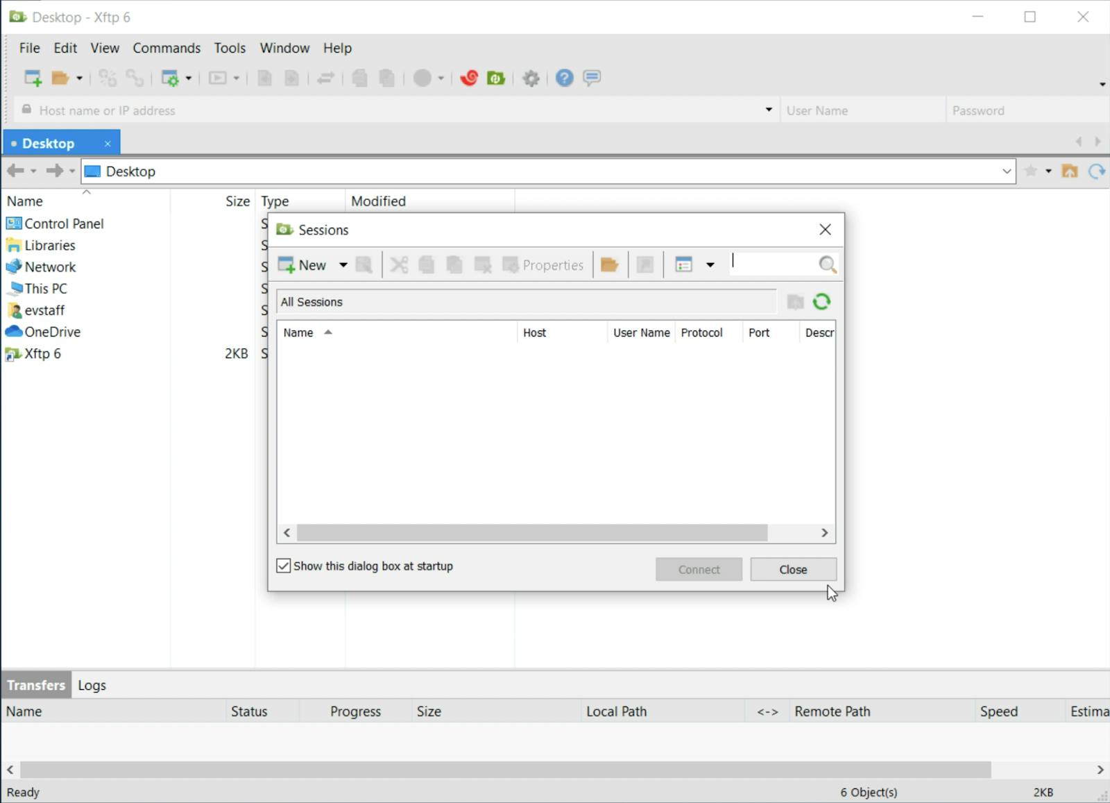The height and width of the screenshot is (803, 1110).
Task: Click the chat bubble feedback icon
Action: [x=592, y=78]
